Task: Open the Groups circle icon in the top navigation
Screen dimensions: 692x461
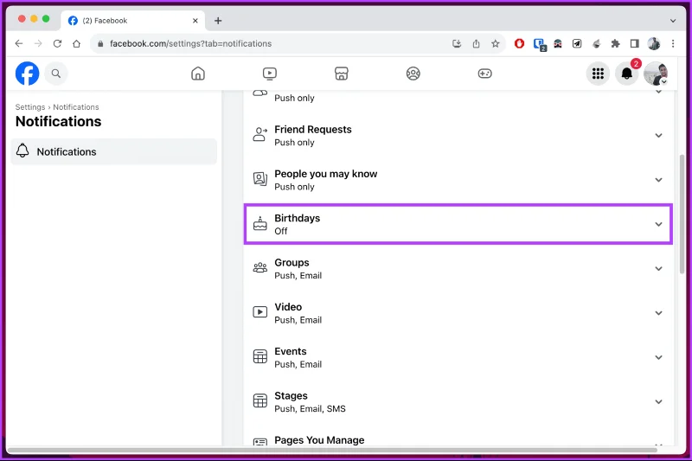Action: (x=413, y=74)
